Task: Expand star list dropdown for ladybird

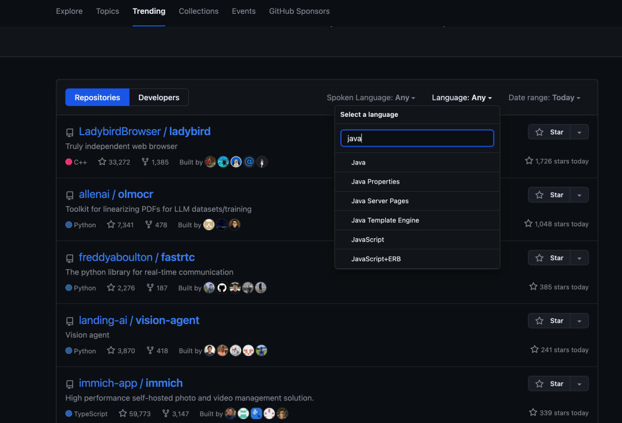Action: pyautogui.click(x=579, y=132)
